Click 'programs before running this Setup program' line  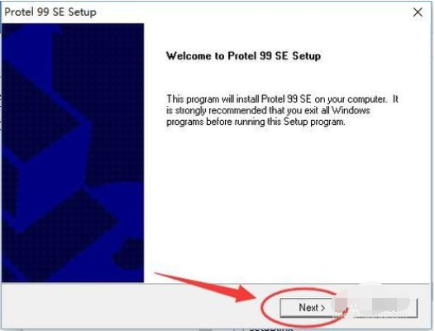256,122
